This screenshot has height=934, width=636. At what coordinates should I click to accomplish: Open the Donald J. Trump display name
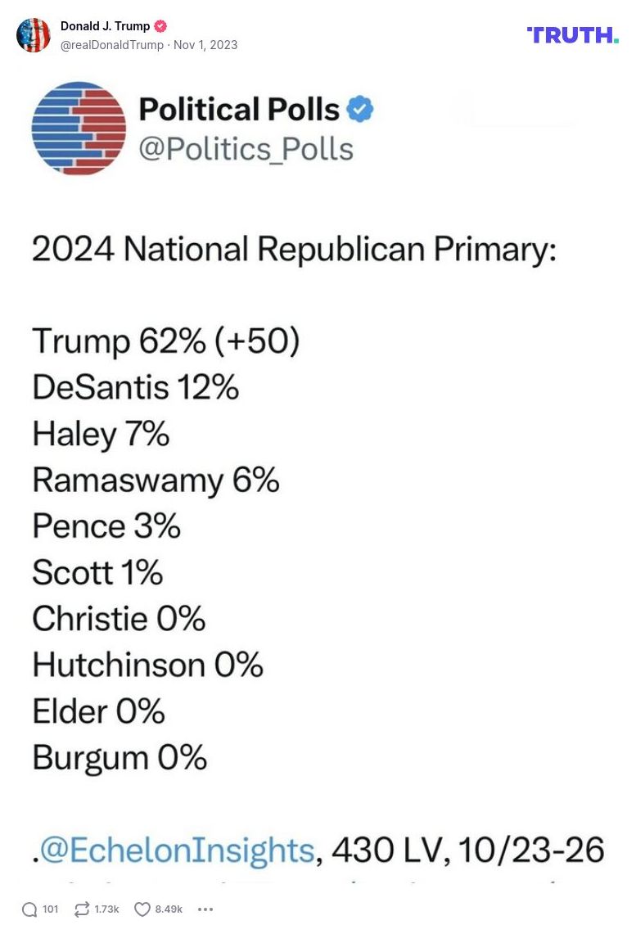pos(105,26)
